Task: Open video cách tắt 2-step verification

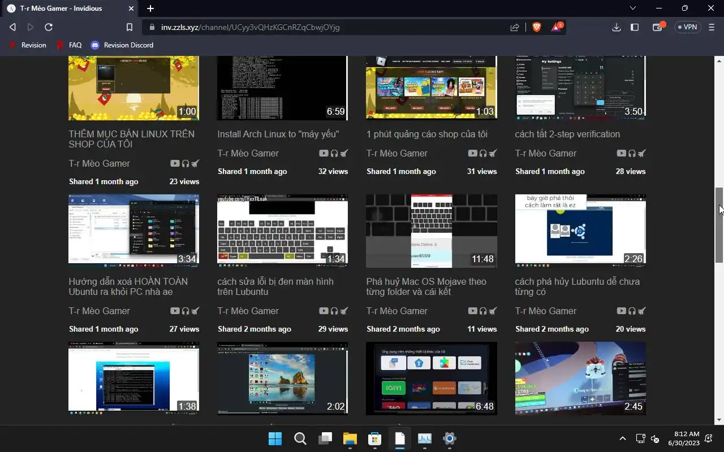Action: tap(567, 134)
